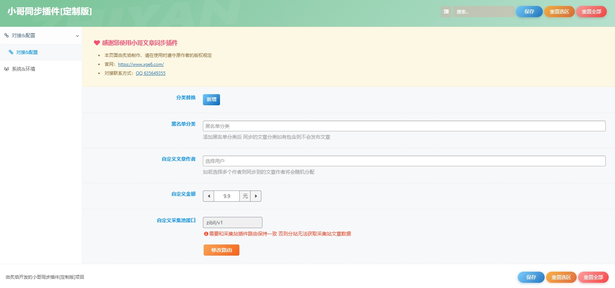Click the custom amount 9.9 input
615x288 pixels.
click(227, 196)
